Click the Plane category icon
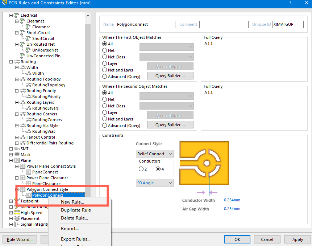Viewport: 312px width, 246px height. (x=17, y=160)
